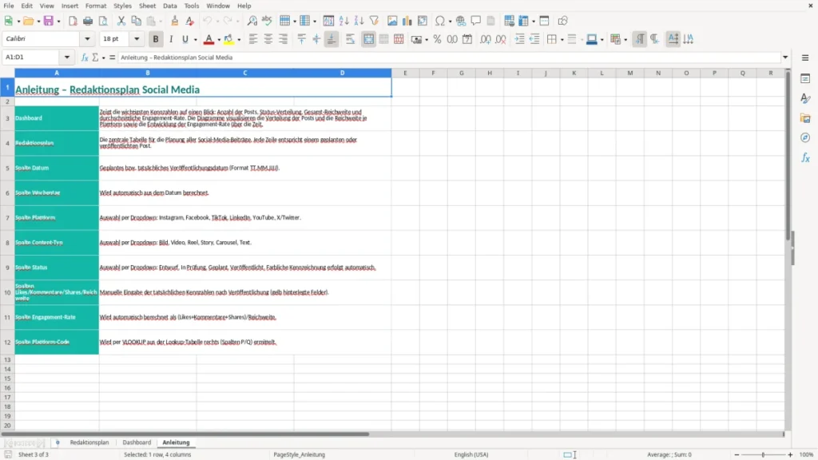Open sidebar Styles panel icon

click(805, 98)
